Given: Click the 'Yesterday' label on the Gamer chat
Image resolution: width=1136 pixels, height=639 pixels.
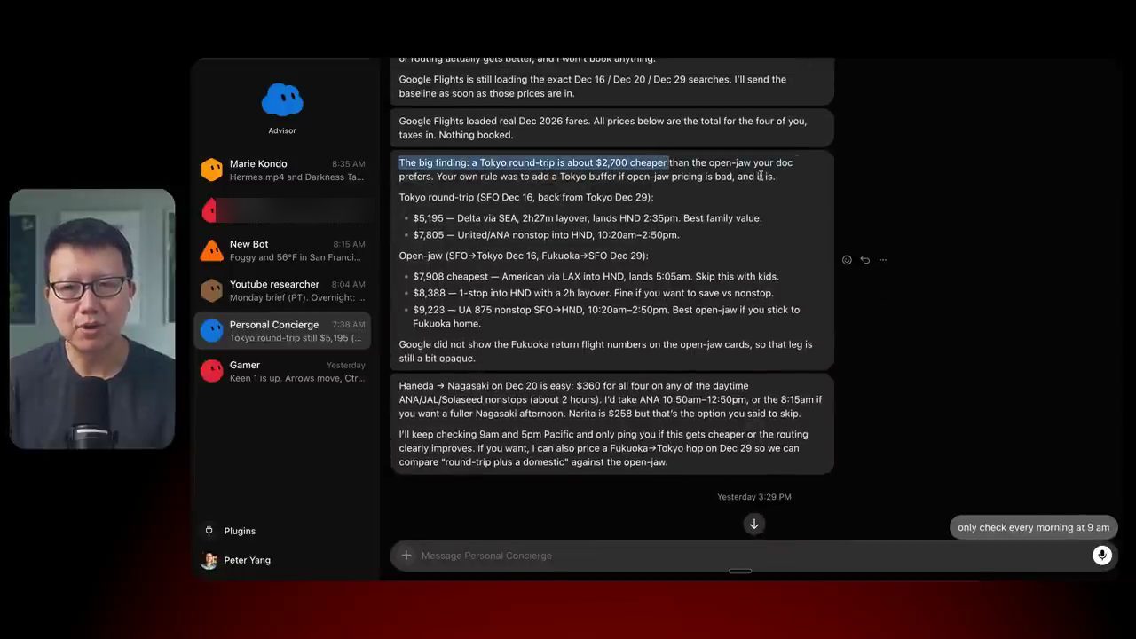Looking at the screenshot, I should [346, 365].
